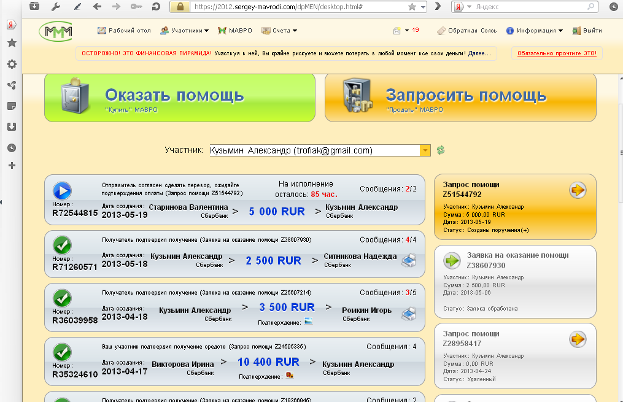This screenshot has height=402, width=623.
Task: Open messages 3/5 on order R36039958
Action: (x=388, y=293)
